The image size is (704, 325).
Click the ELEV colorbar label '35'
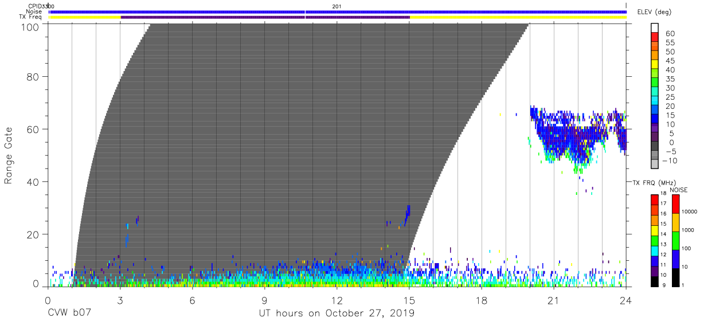(x=670, y=79)
